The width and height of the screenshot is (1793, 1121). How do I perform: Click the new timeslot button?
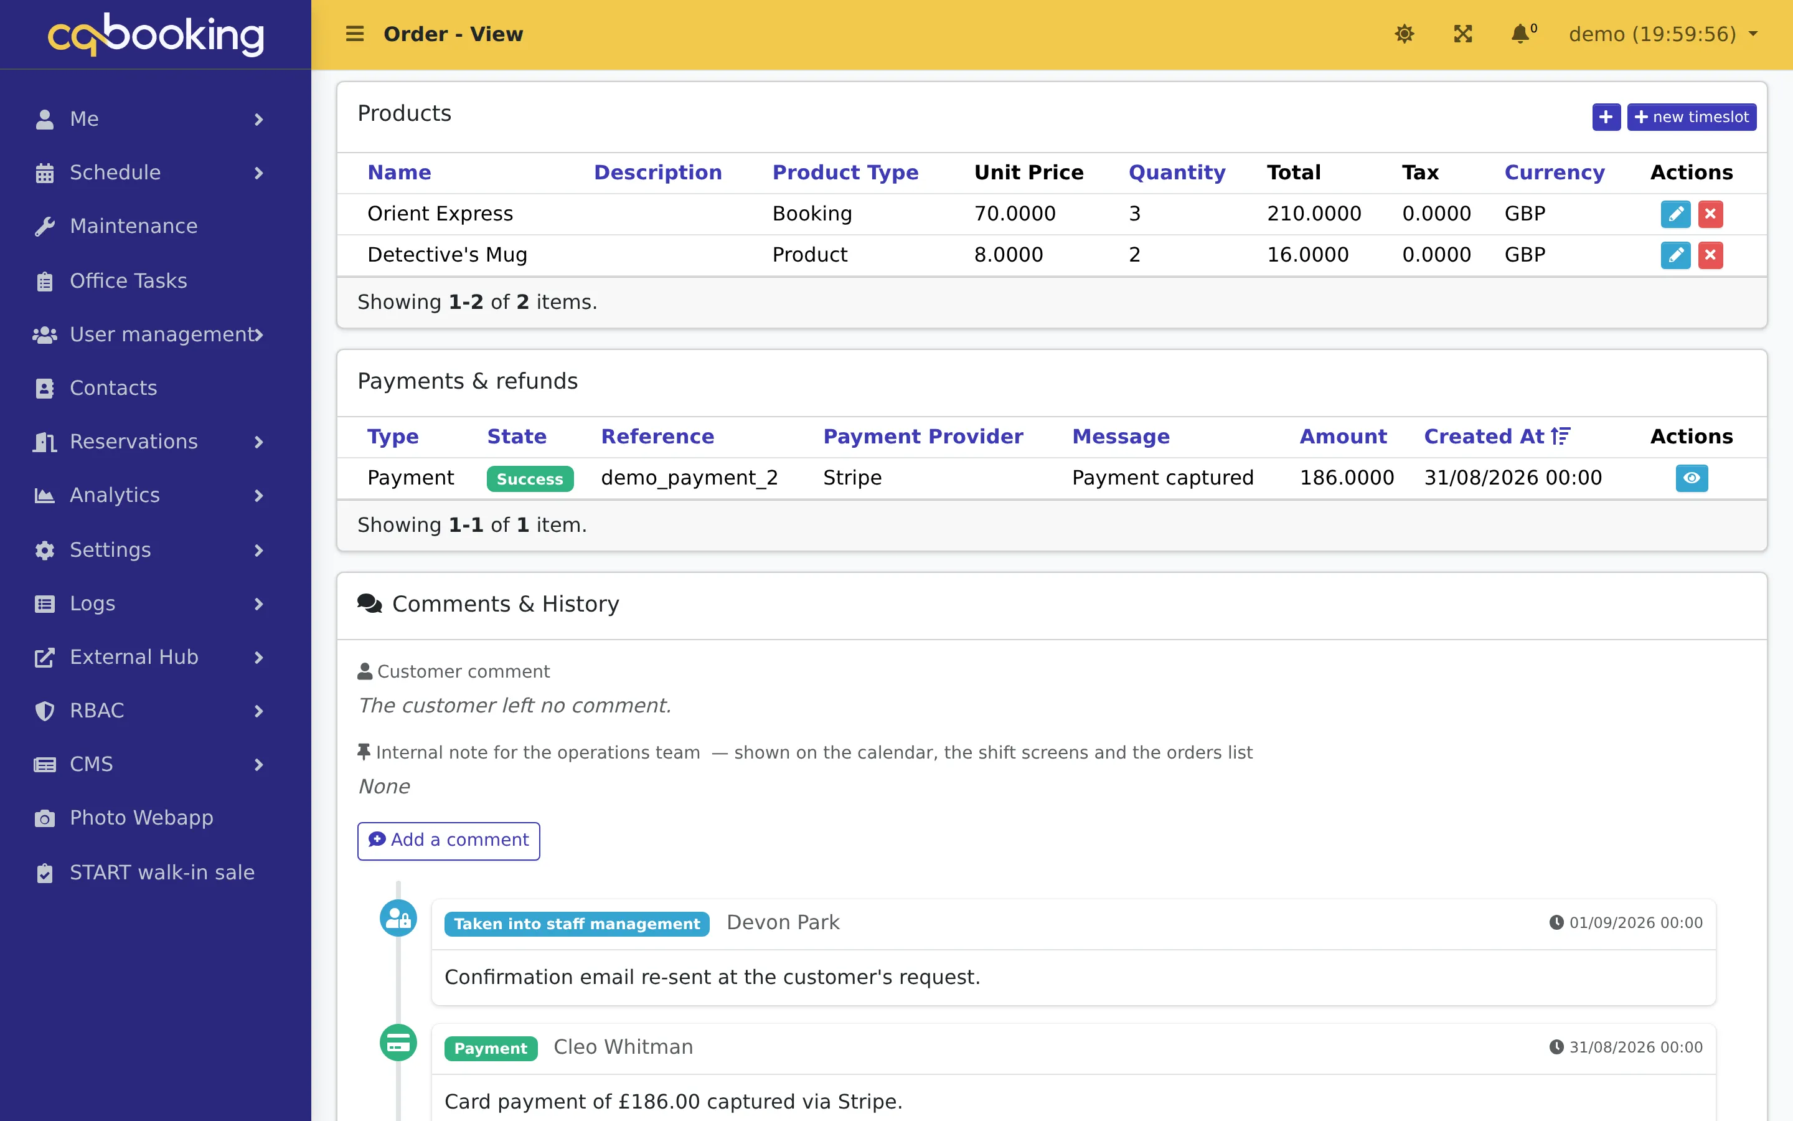[x=1691, y=117]
